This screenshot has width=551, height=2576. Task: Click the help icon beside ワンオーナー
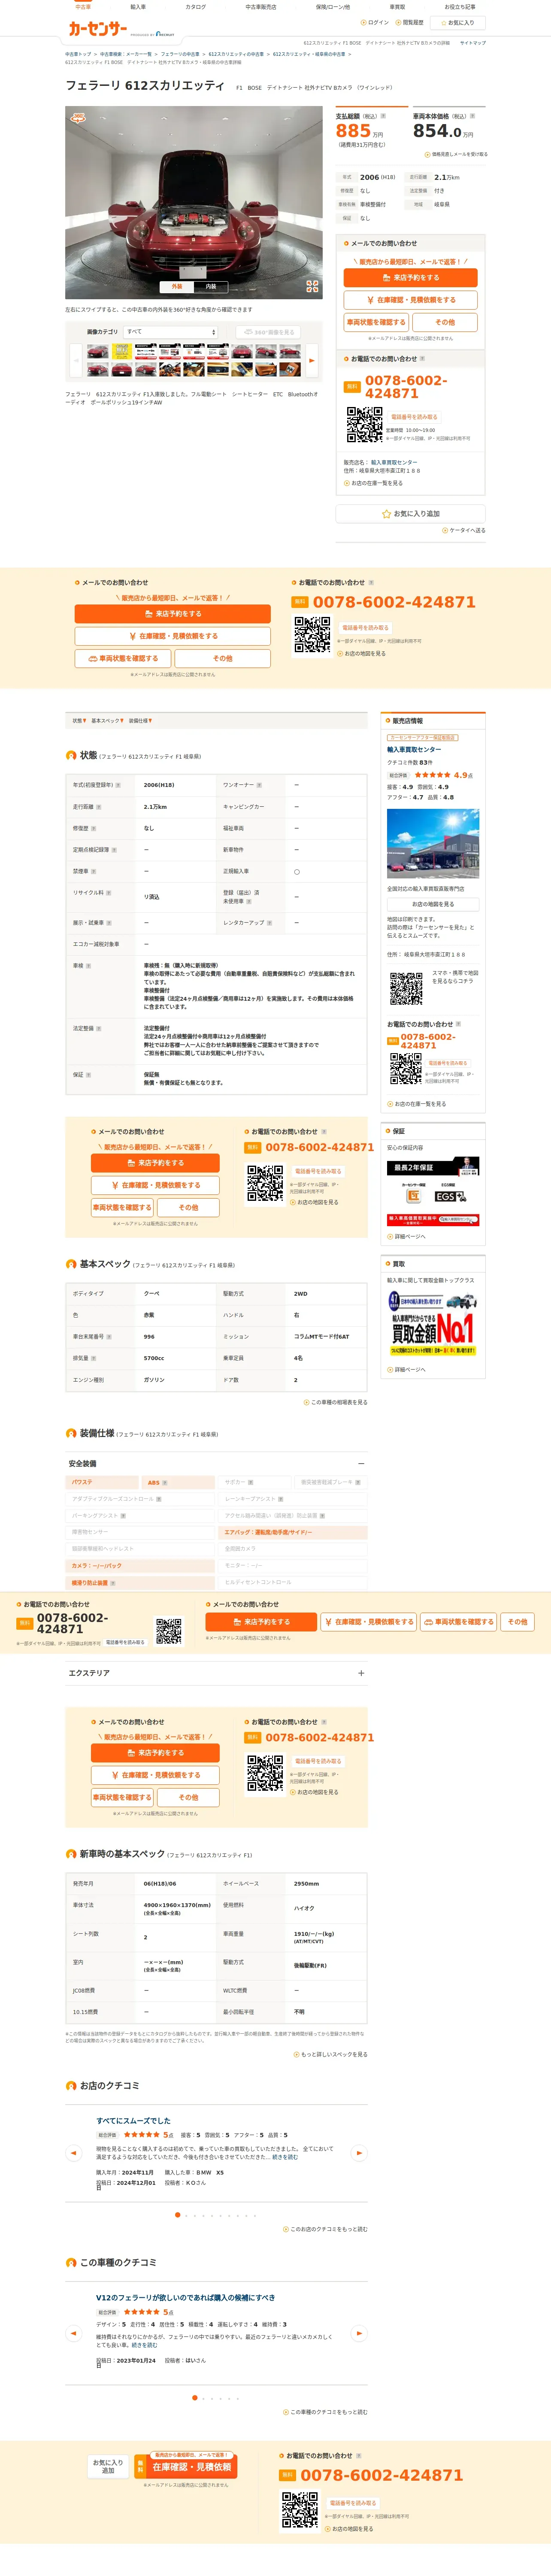[259, 785]
